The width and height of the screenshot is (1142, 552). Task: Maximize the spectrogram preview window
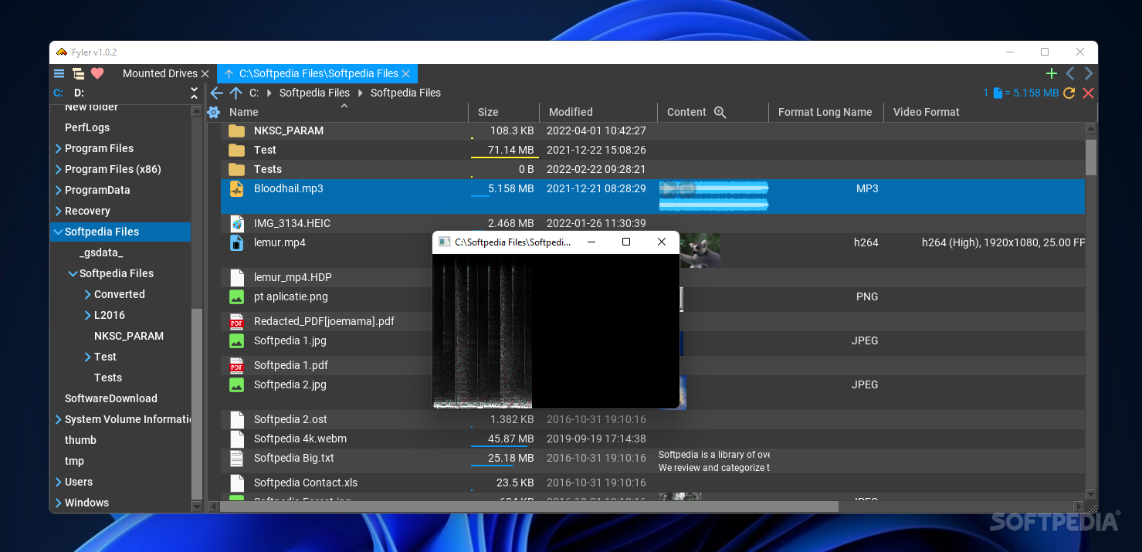point(626,242)
